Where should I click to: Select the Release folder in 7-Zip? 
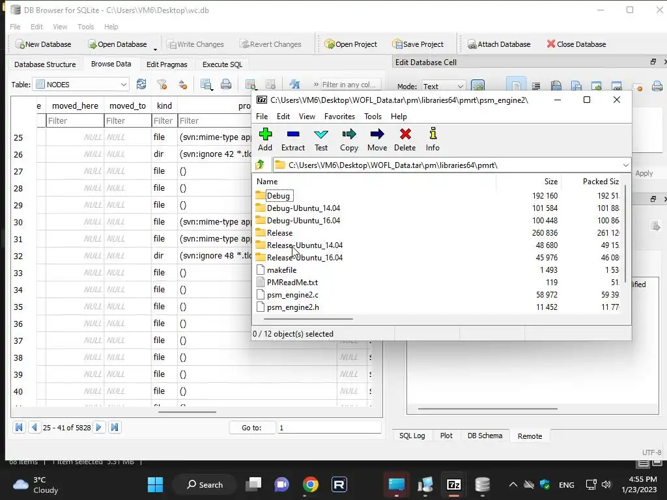(279, 232)
